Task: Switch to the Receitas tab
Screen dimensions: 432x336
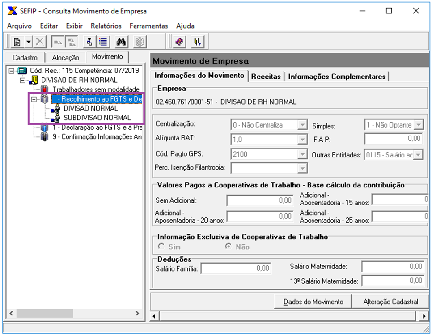Action: [x=266, y=77]
